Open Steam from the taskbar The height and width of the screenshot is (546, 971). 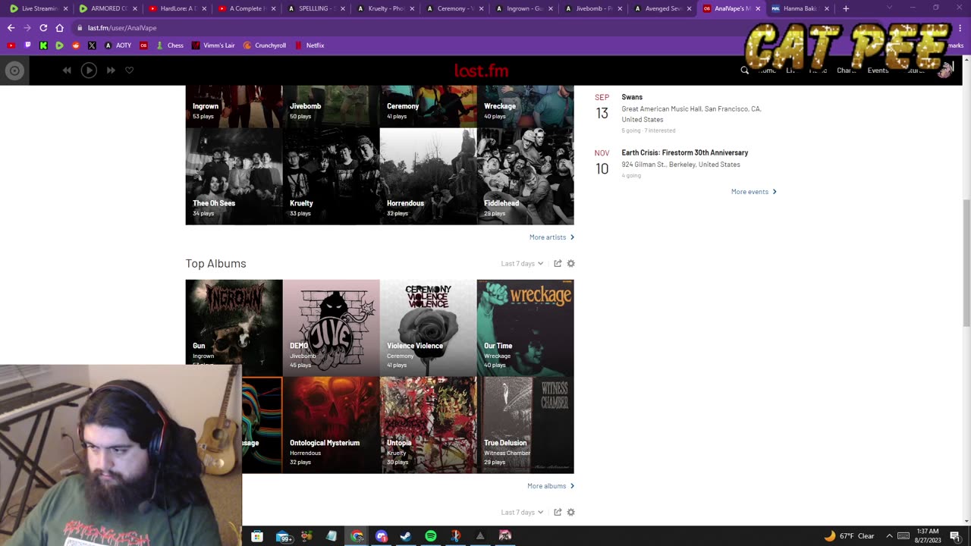[x=406, y=536]
